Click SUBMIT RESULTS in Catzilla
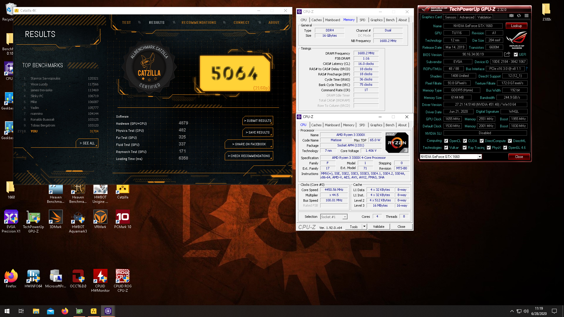Screen dimensions: 564x317 coord(258,121)
